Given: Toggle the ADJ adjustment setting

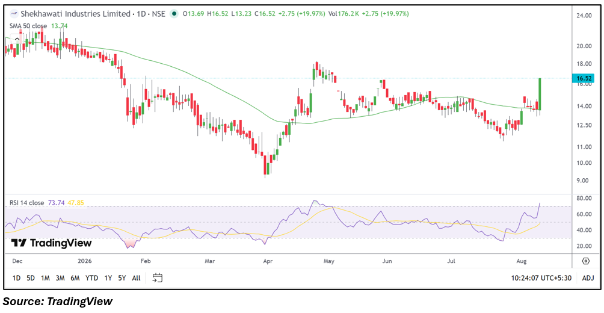Looking at the screenshot, I should point(588,278).
